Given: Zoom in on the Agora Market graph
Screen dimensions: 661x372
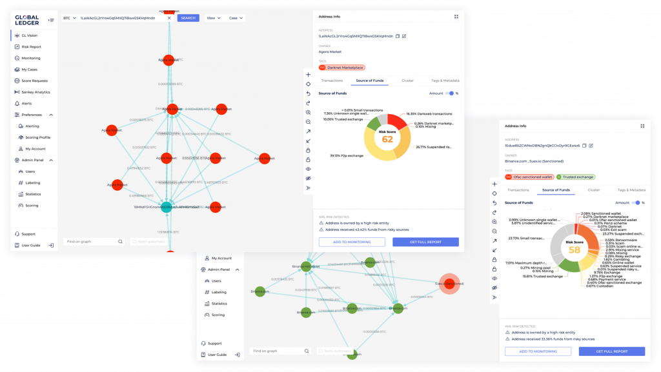Looking at the screenshot, I should tap(308, 112).
